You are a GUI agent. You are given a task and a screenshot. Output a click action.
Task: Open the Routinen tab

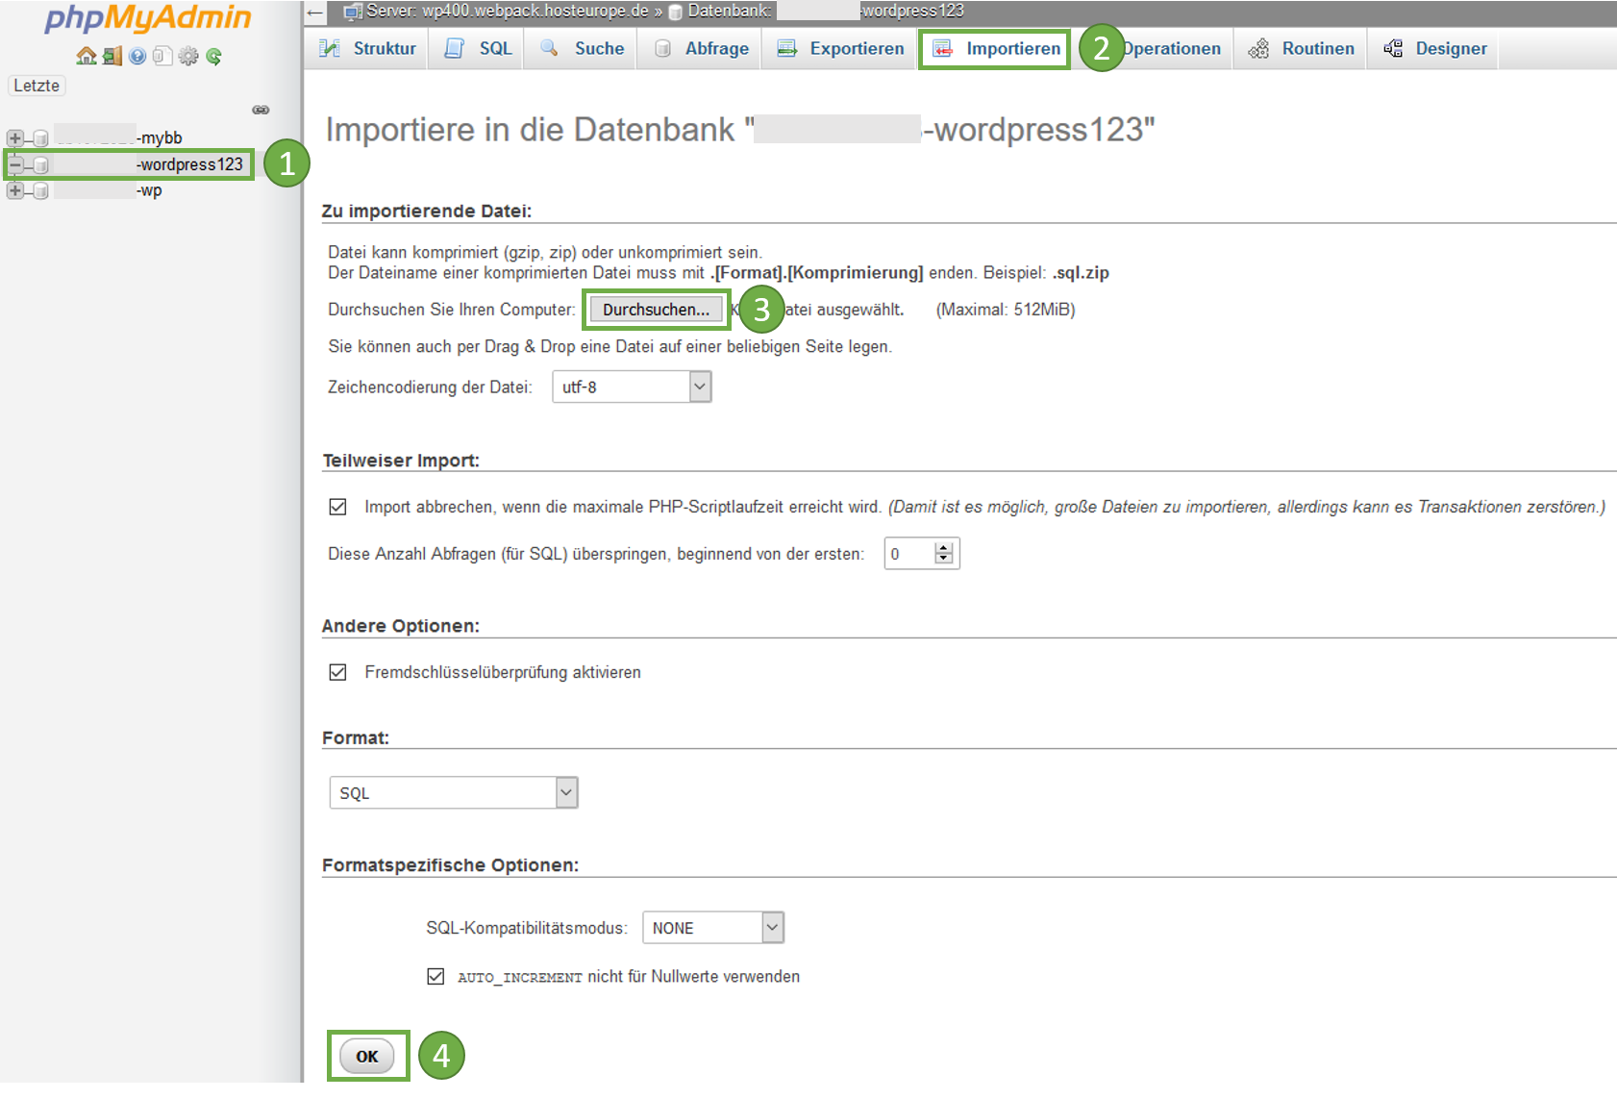[1301, 48]
